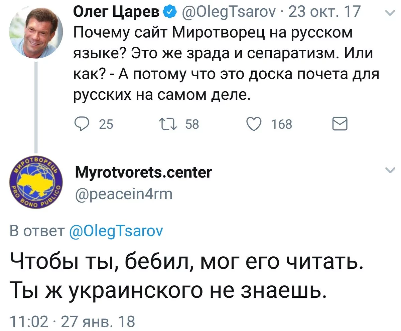401x331 pixels.
Task: Click the 58 retweets count
Action: (192, 125)
